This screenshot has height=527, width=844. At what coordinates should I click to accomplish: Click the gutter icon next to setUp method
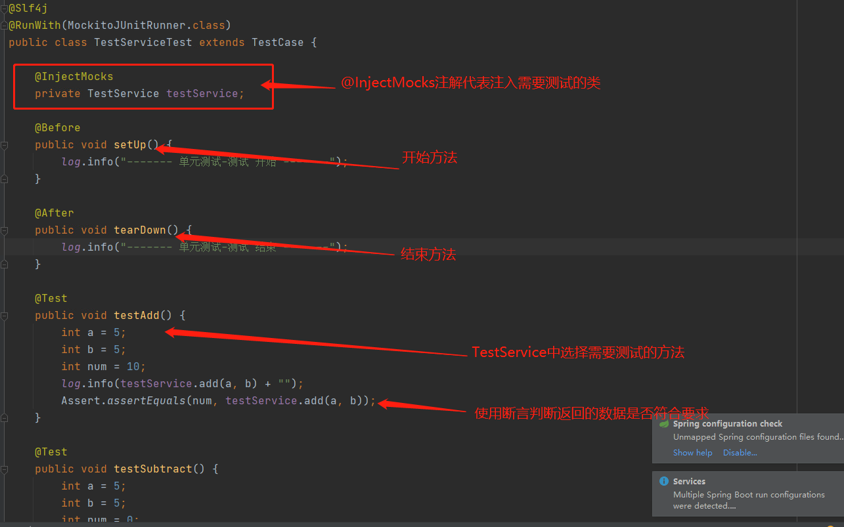coord(5,144)
